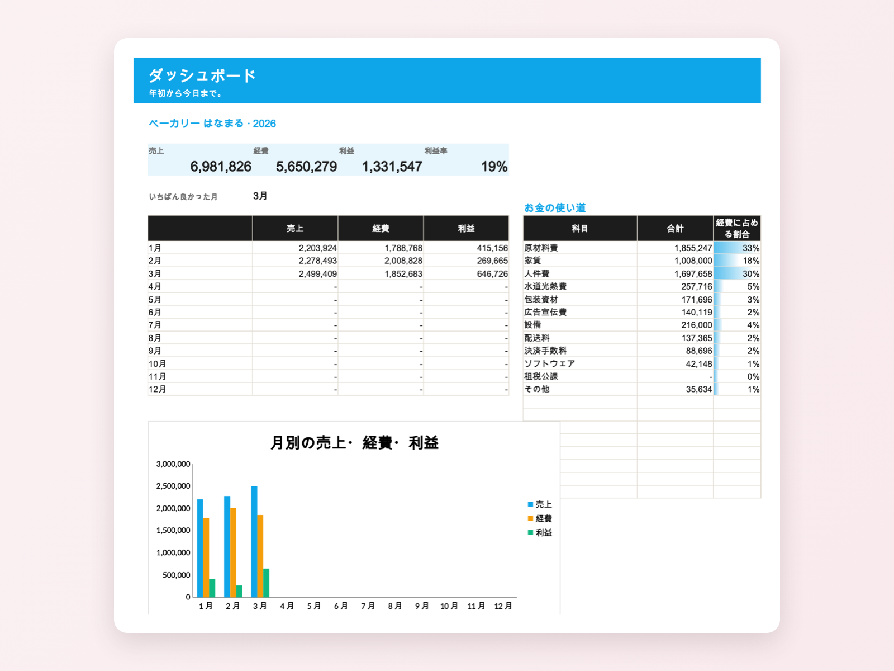Image resolution: width=894 pixels, height=671 pixels.
Task: Select the ダッシュボード title text
Action: click(202, 75)
